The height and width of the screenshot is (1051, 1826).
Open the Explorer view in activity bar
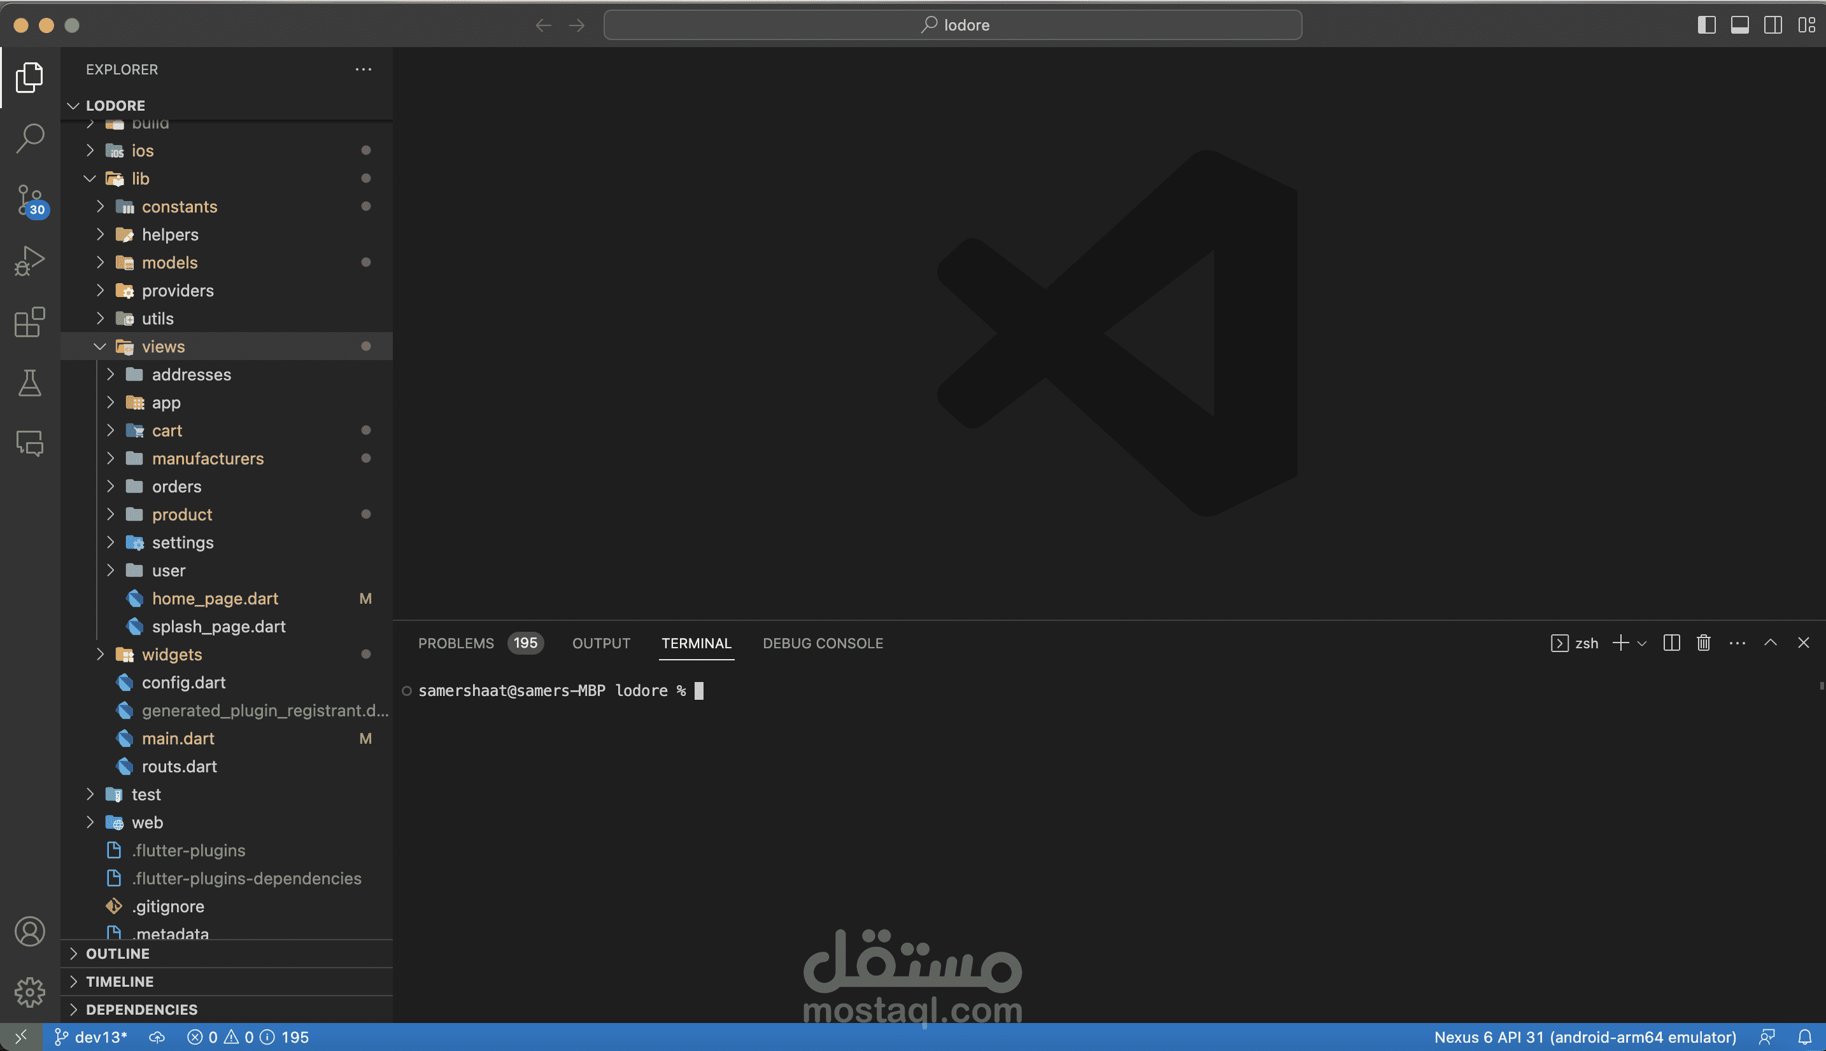[30, 76]
